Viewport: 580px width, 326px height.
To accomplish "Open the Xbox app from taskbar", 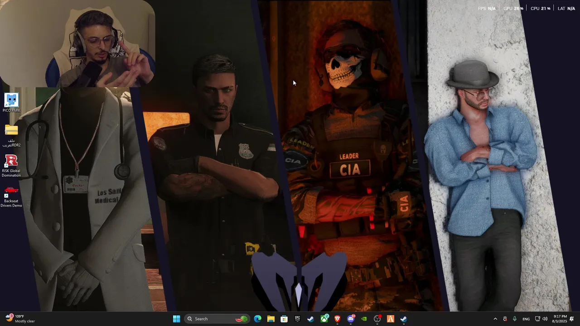I will [324, 319].
